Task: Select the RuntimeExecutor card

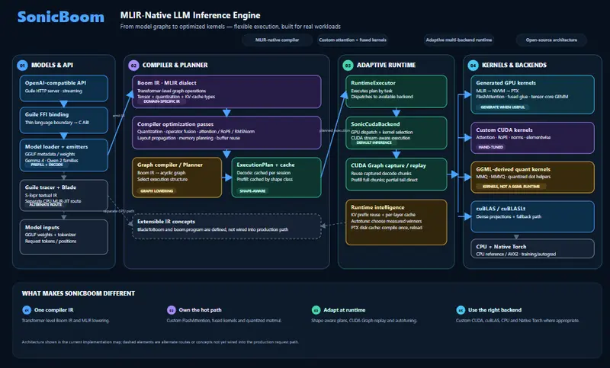Action: 396,91
